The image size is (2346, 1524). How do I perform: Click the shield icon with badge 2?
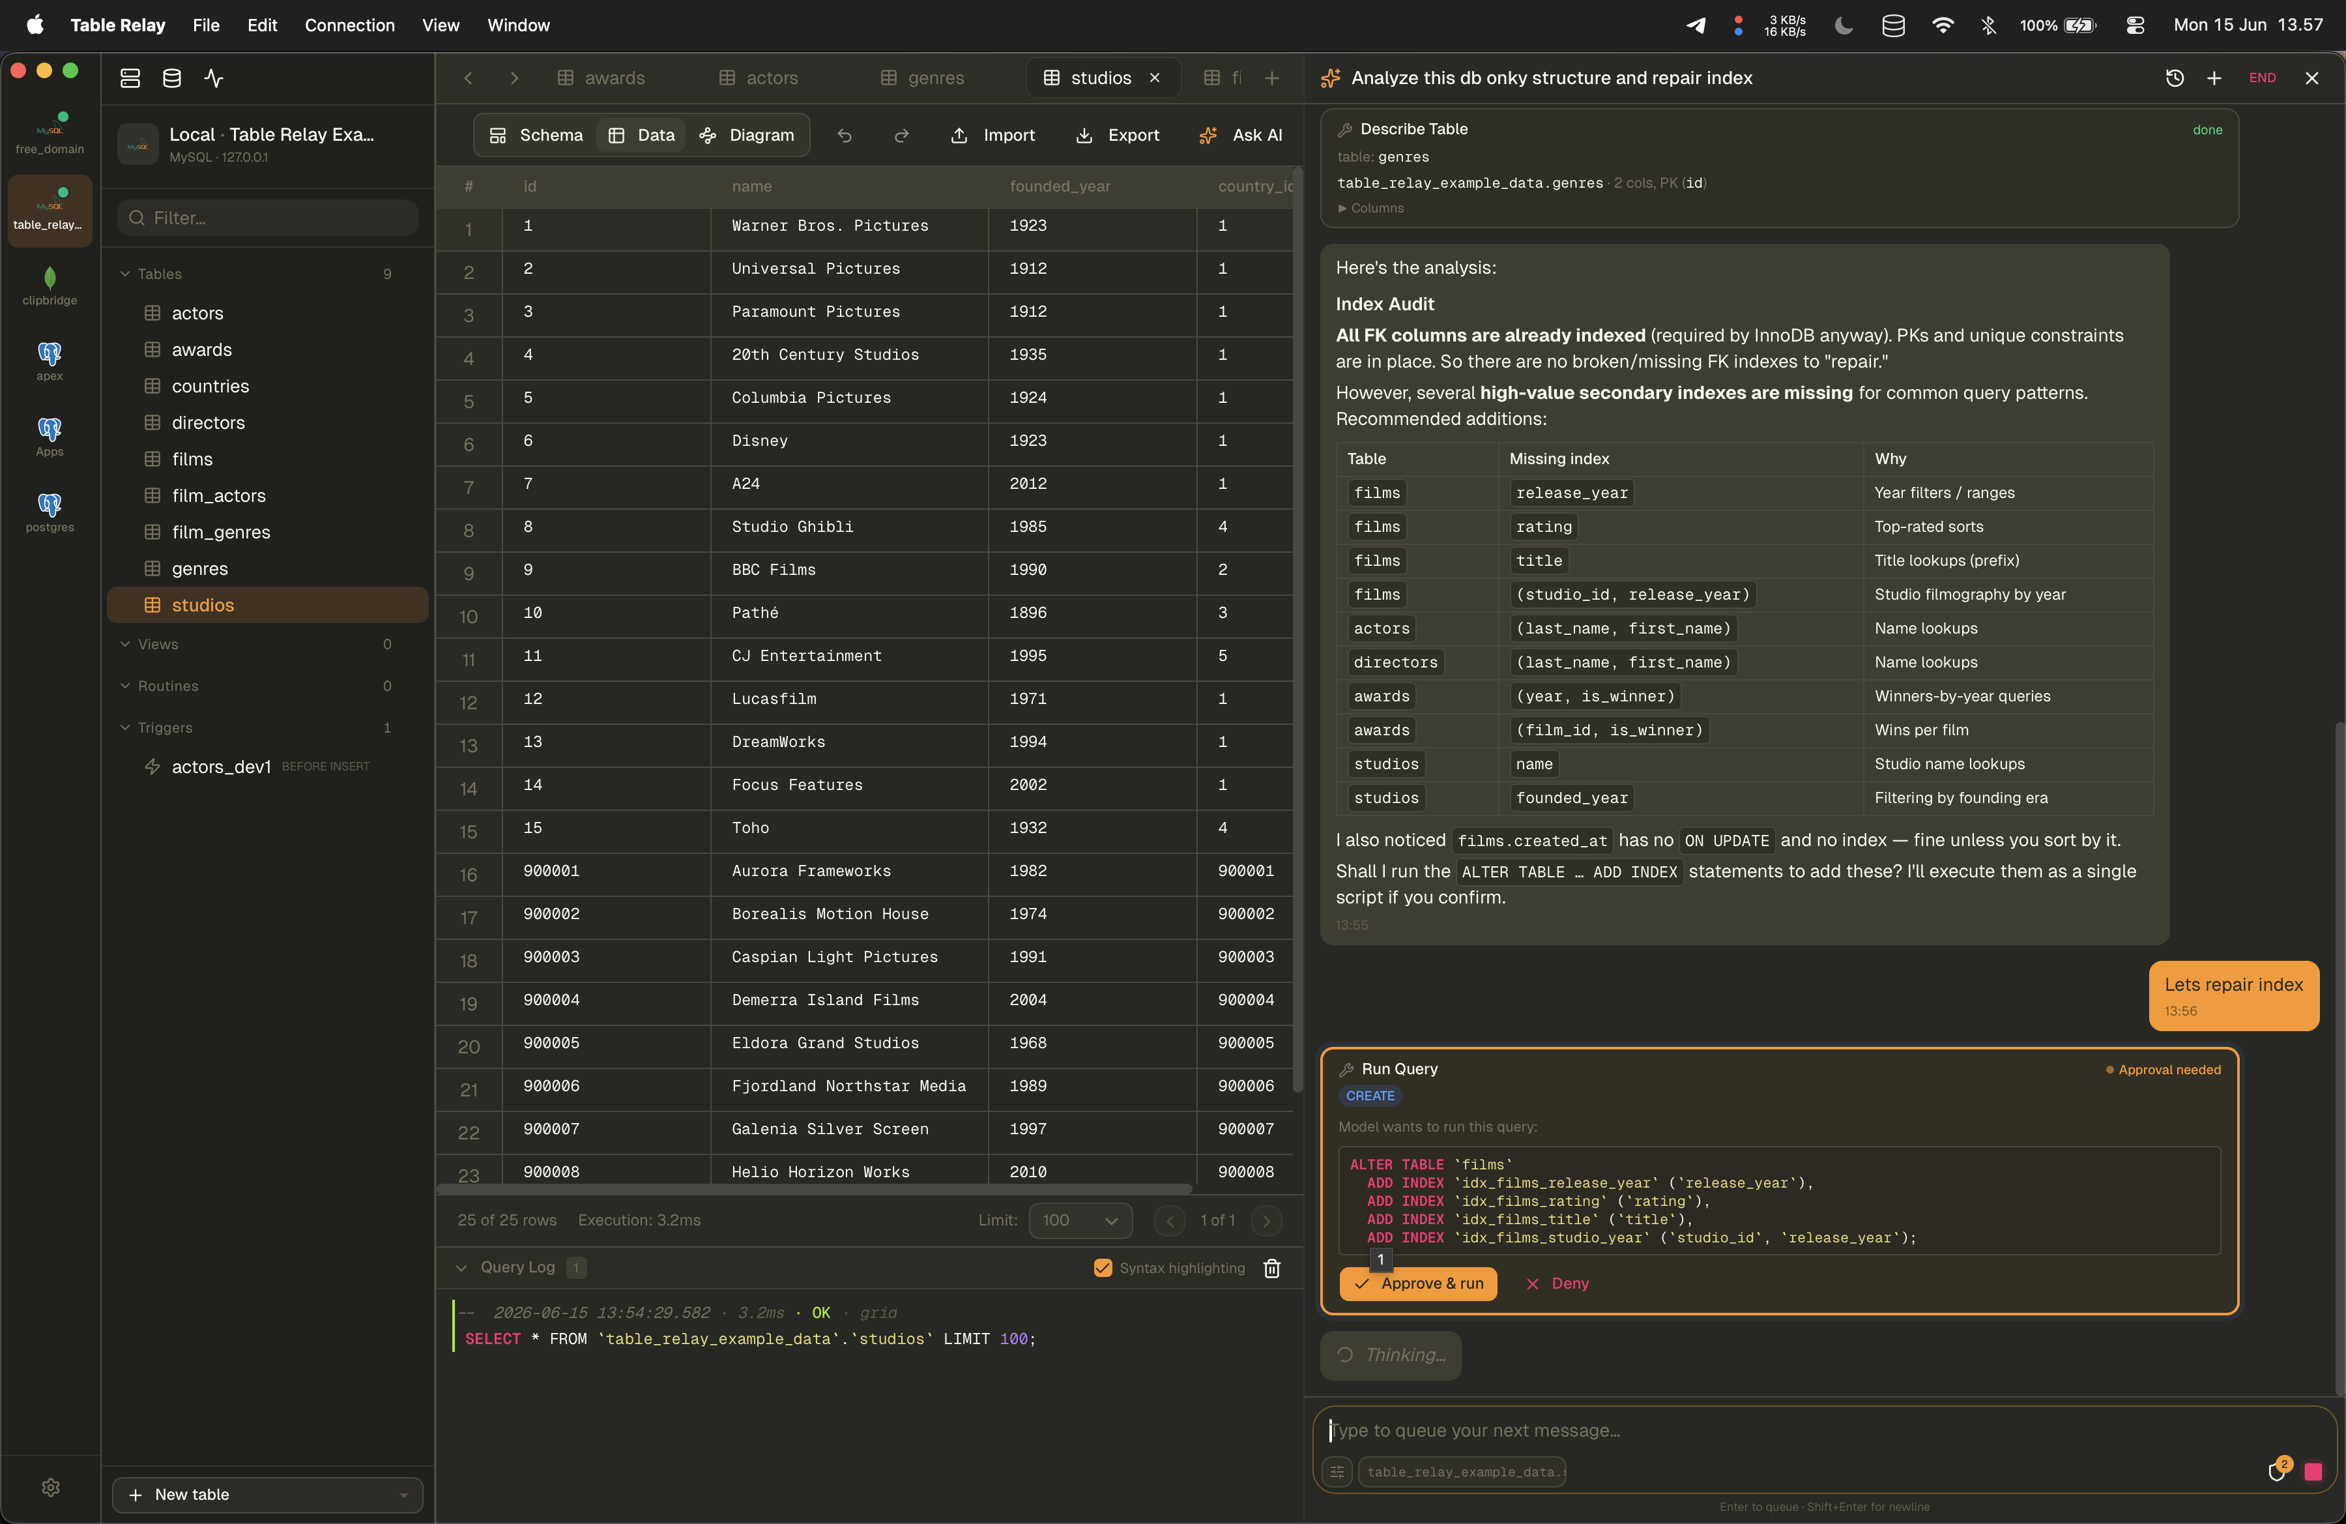pos(2277,1471)
